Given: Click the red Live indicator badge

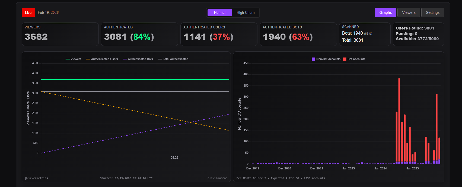Looking at the screenshot, I should pyautogui.click(x=28, y=12).
